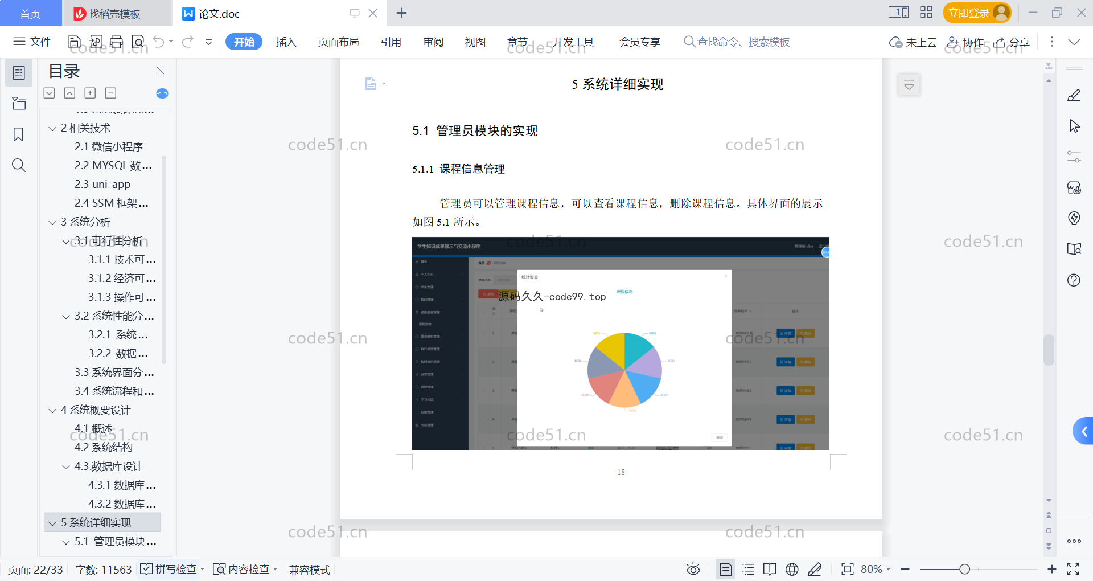Open Print Preview icon
The image size is (1093, 581).
click(x=138, y=42)
